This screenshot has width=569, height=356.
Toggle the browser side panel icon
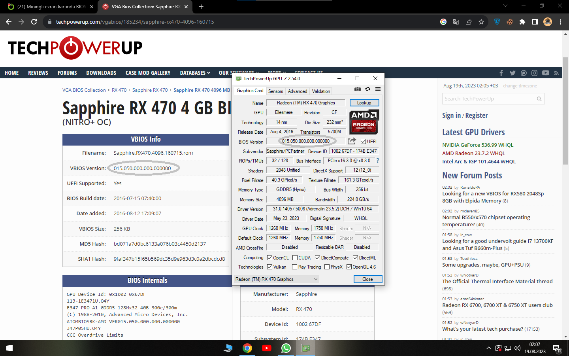coord(535,22)
